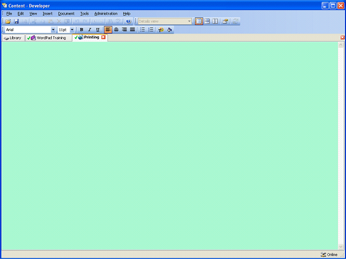This screenshot has height=259, width=346.
Task: Align text left
Action: click(108, 30)
